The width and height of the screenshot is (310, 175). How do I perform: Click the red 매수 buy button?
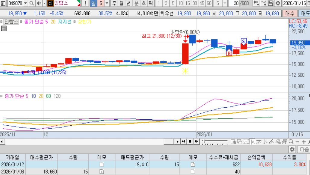pyautogui.click(x=290, y=14)
